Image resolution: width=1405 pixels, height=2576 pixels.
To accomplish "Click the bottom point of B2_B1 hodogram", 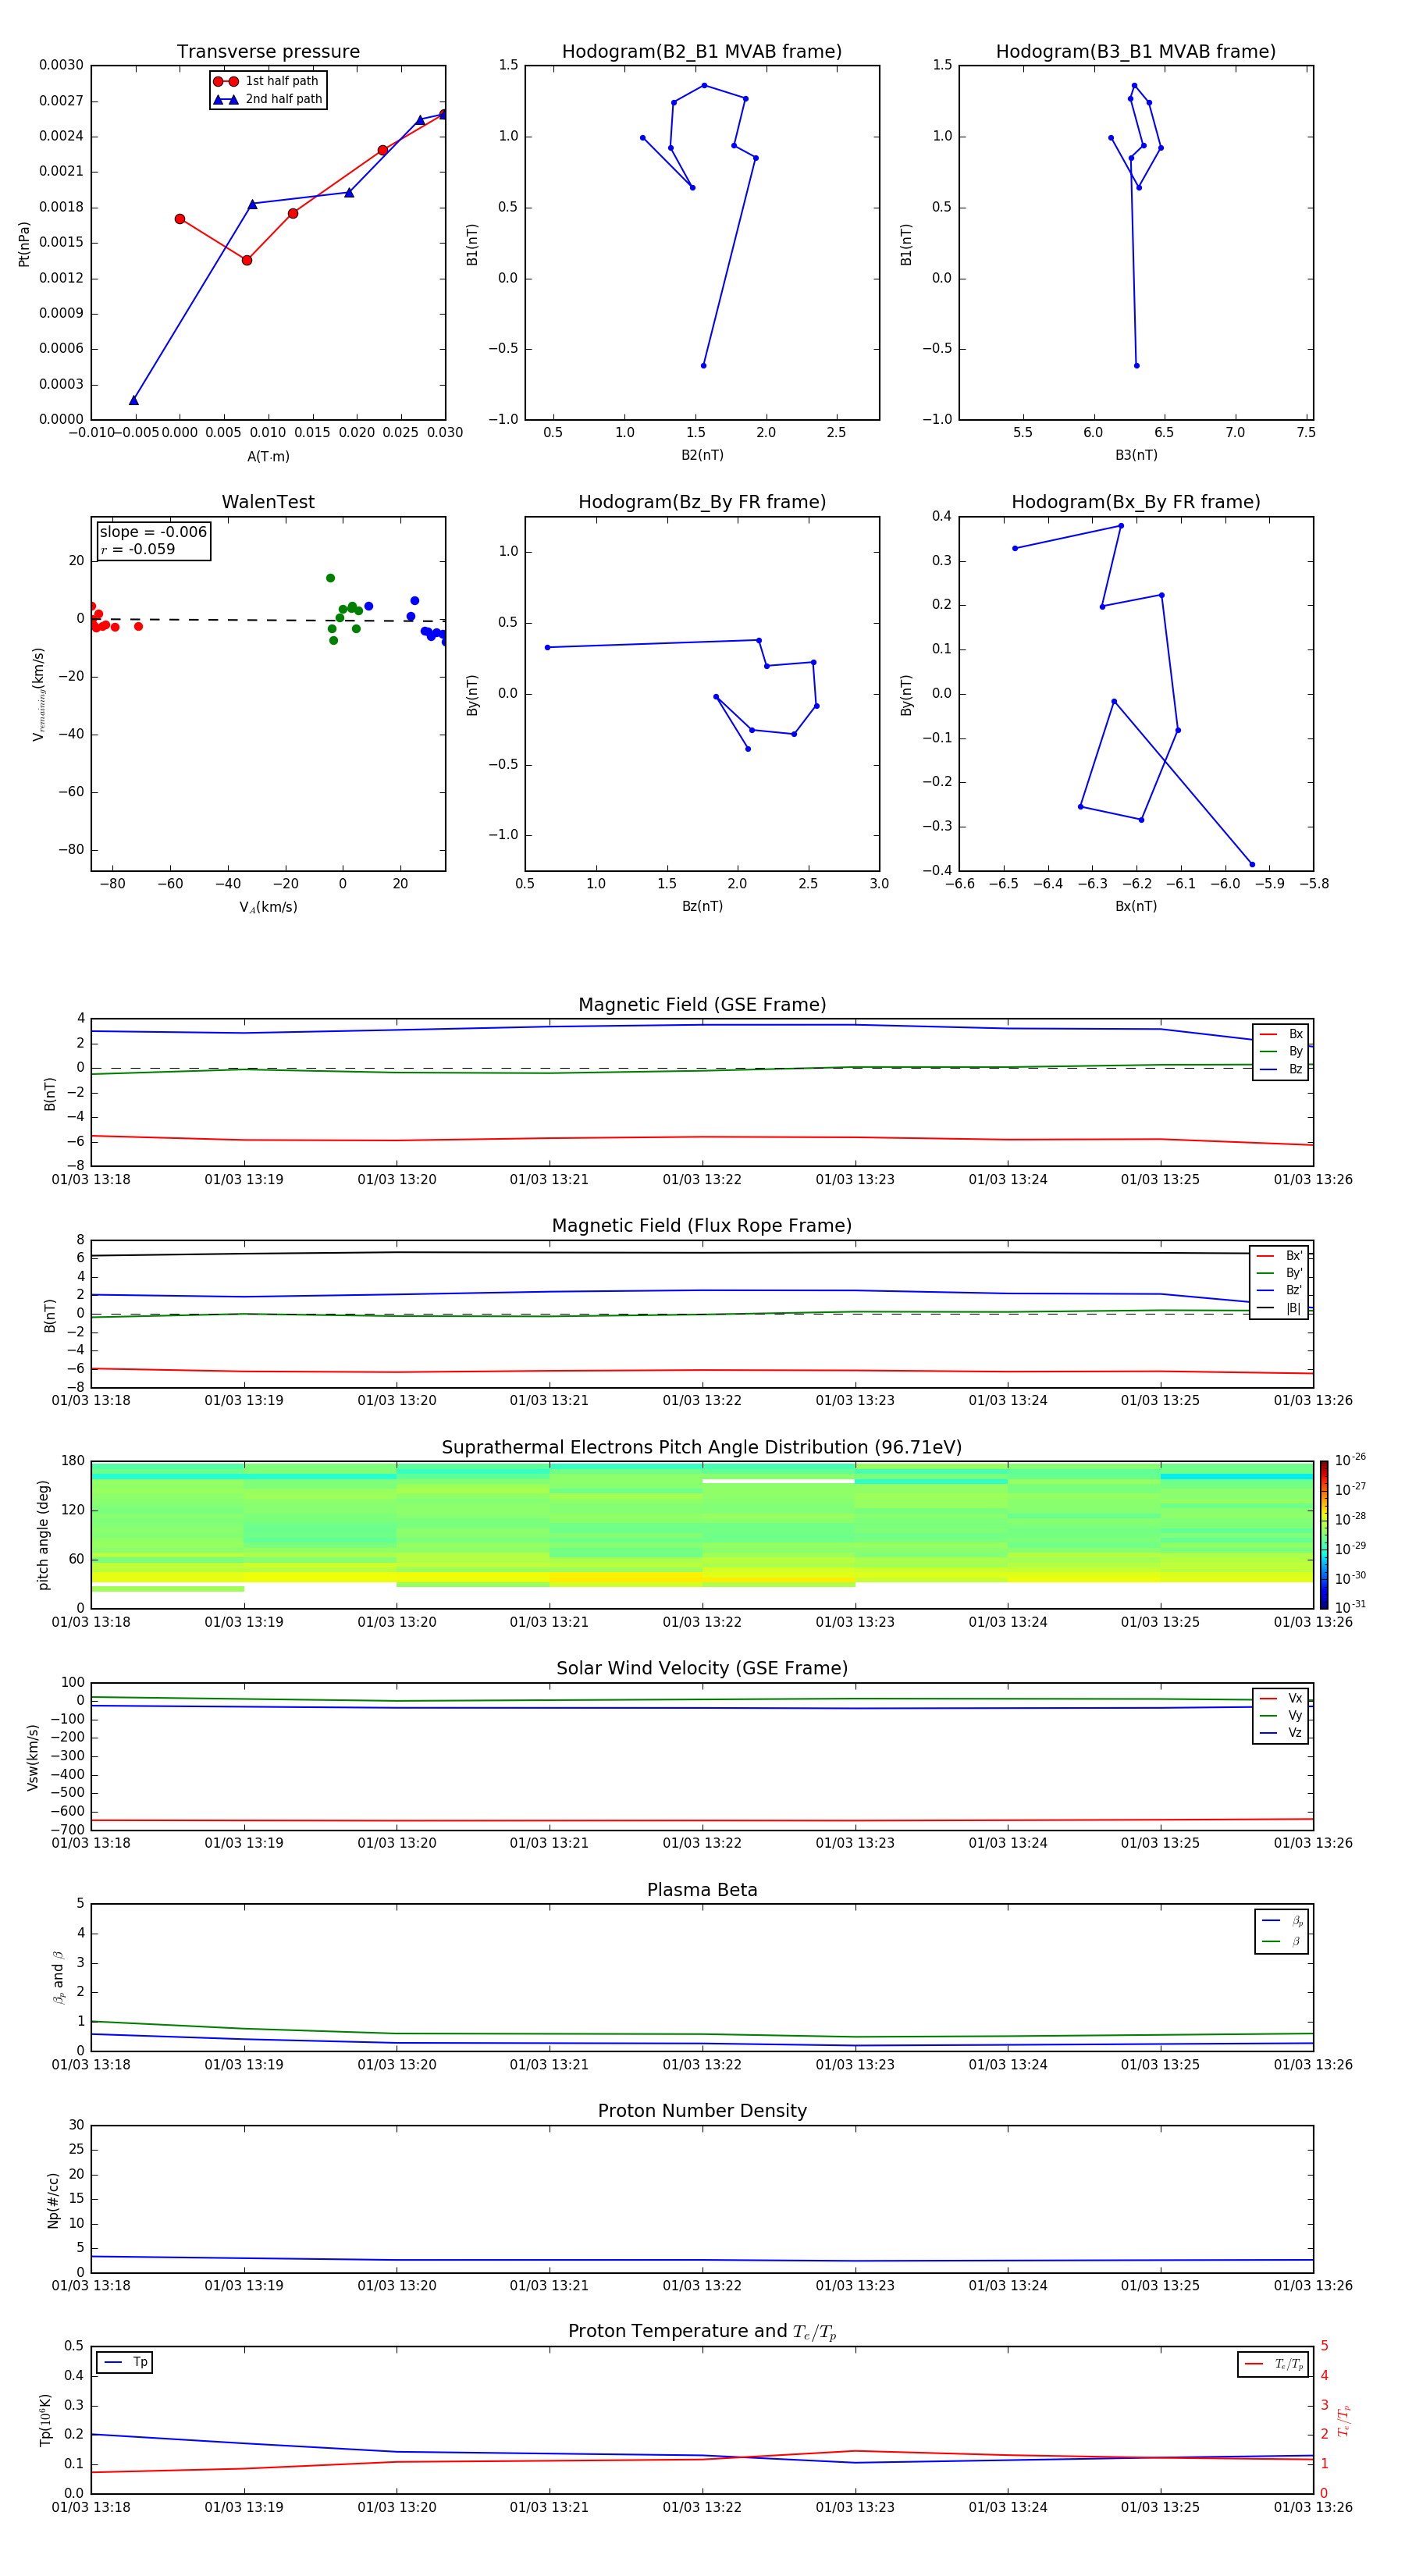I will point(703,366).
